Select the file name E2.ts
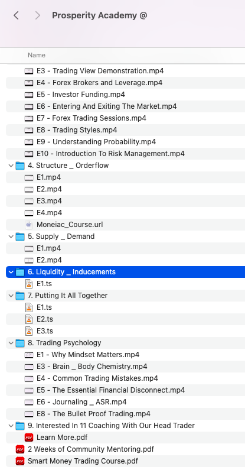This screenshot has width=245, height=473. 45,319
